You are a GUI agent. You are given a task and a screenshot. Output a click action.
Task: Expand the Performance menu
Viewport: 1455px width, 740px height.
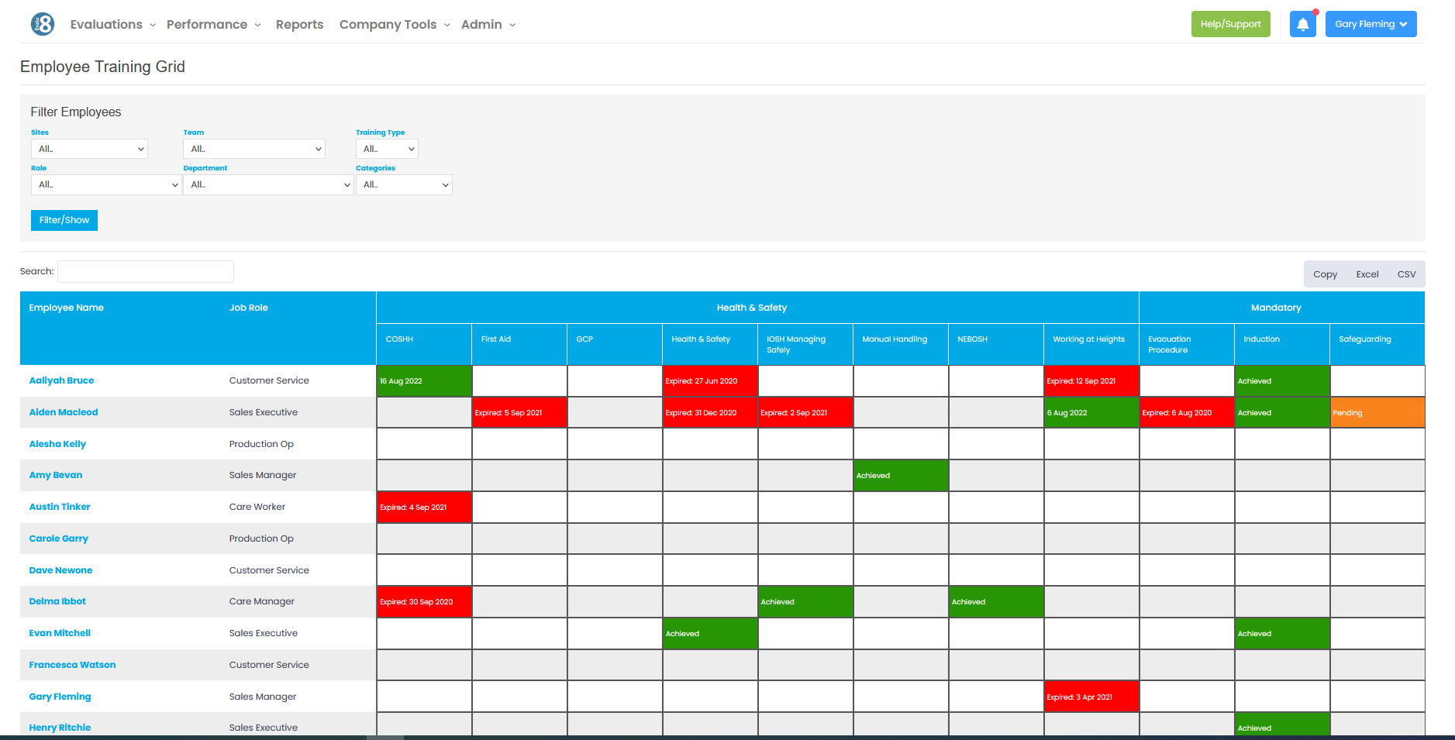(x=206, y=24)
